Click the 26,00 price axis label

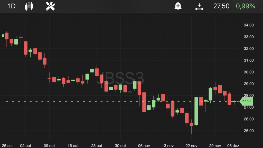pyautogui.click(x=249, y=119)
